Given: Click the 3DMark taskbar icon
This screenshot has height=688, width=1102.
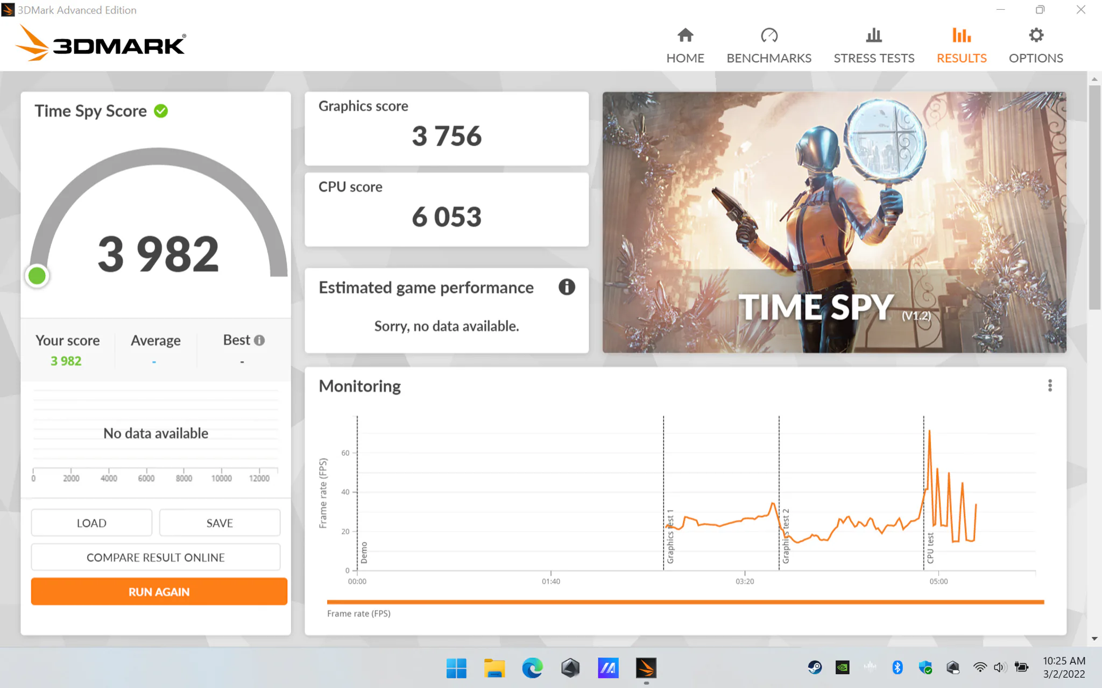Looking at the screenshot, I should 646,668.
